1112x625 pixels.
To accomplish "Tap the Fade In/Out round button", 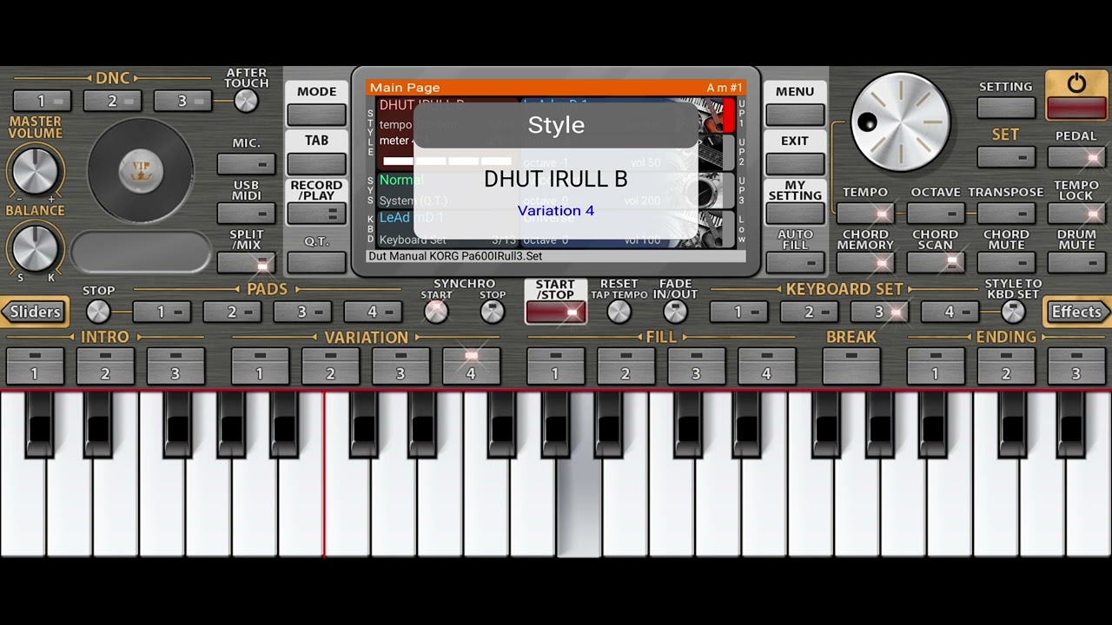I will point(675,312).
